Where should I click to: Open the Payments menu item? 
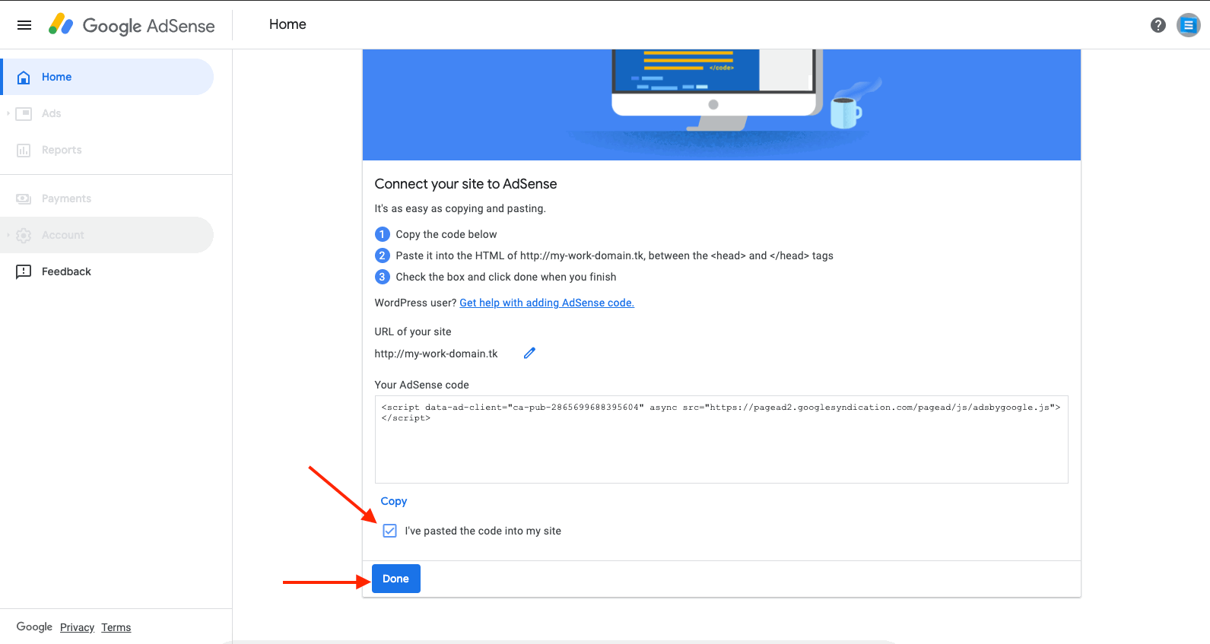click(x=108, y=198)
